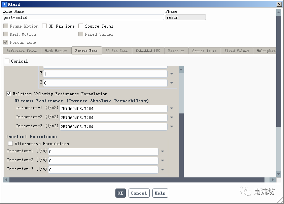The height and width of the screenshot is (204, 284).
Task: Close the Fluid dialog window
Action: pyautogui.click(x=279, y=4)
